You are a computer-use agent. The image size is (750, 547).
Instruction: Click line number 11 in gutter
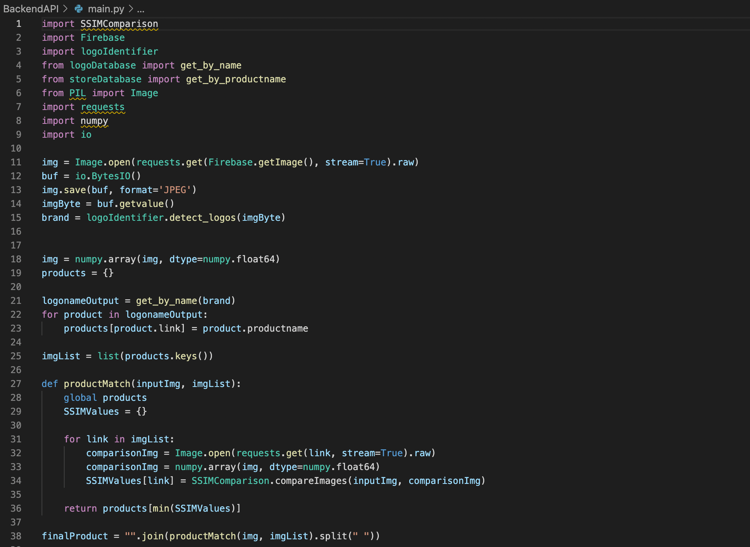pos(16,162)
